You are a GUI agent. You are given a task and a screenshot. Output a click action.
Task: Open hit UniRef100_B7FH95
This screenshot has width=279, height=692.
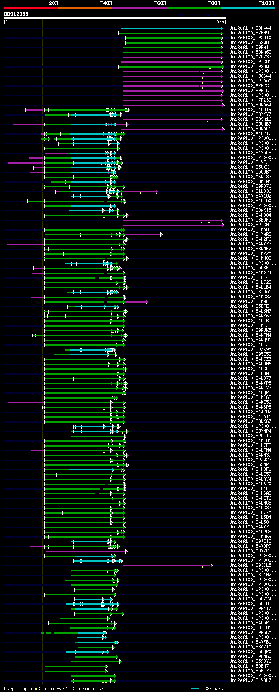(251, 33)
